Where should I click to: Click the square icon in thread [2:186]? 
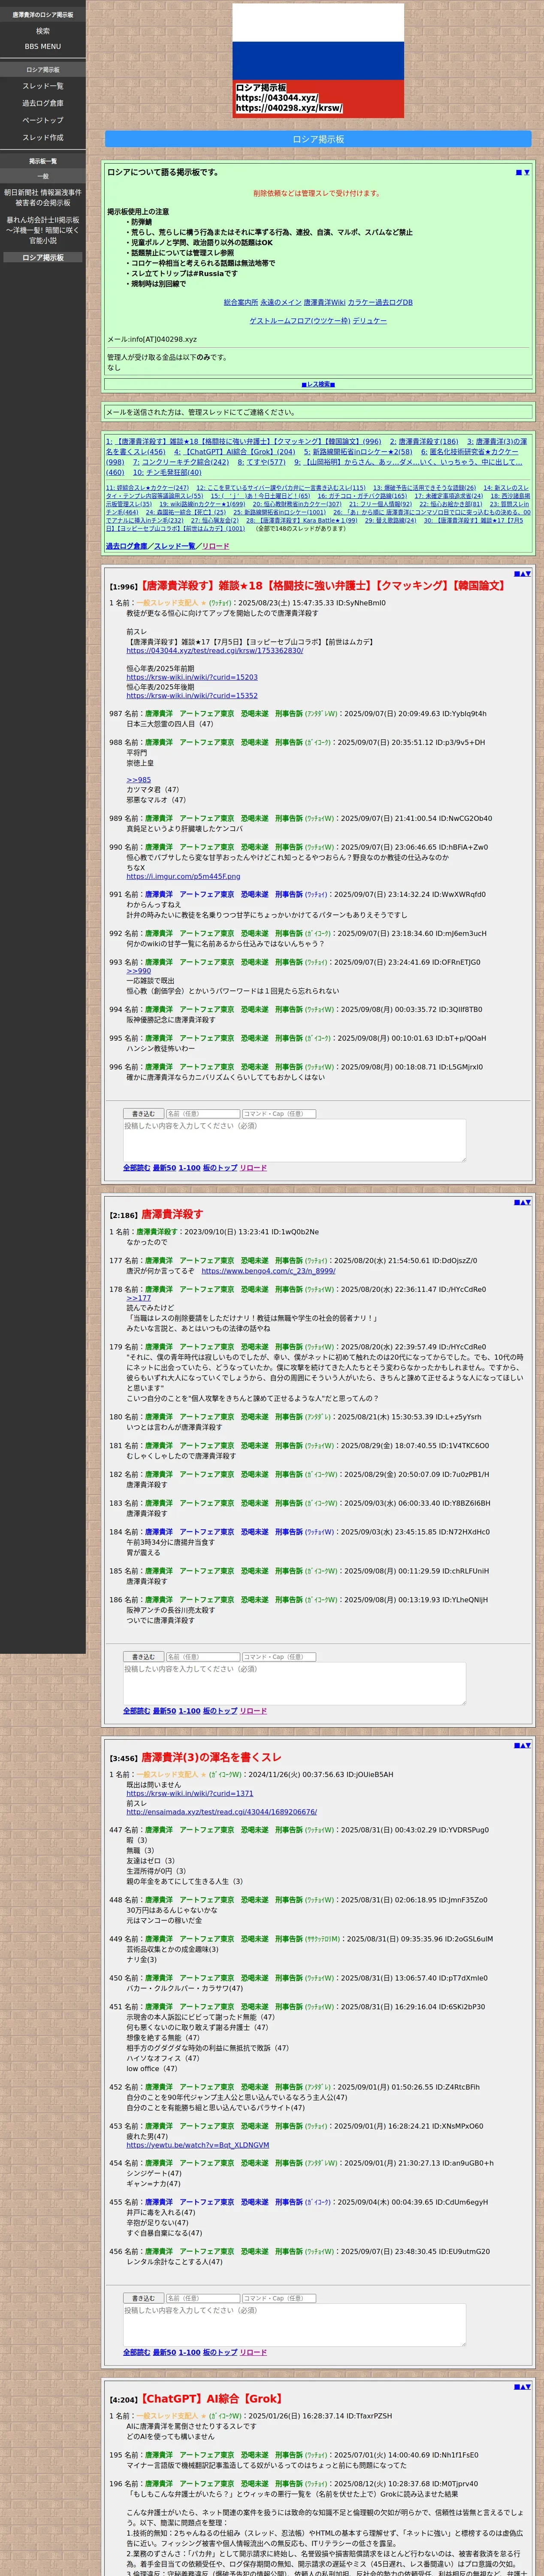coord(516,1203)
